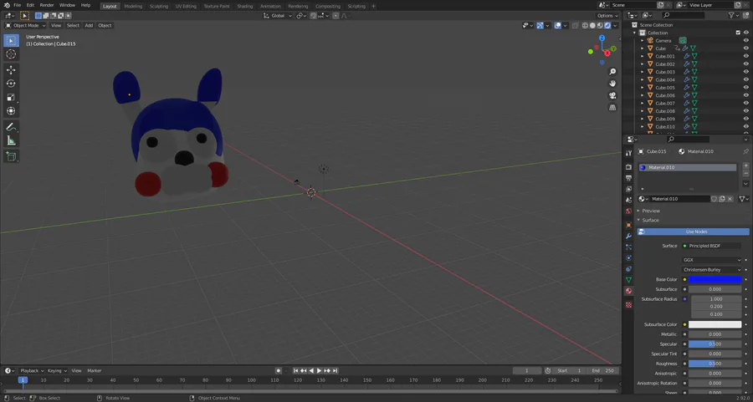753x402 pixels.
Task: Click the End frame field
Action: pos(603,371)
